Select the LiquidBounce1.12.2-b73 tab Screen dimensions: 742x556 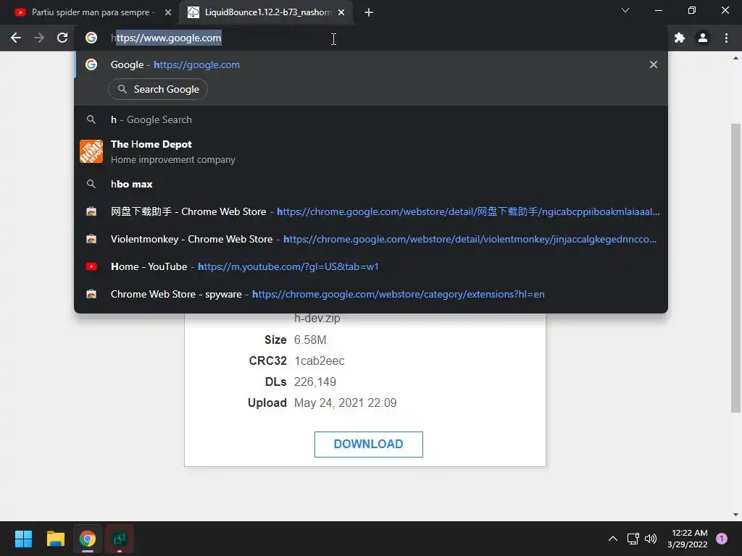(267, 12)
